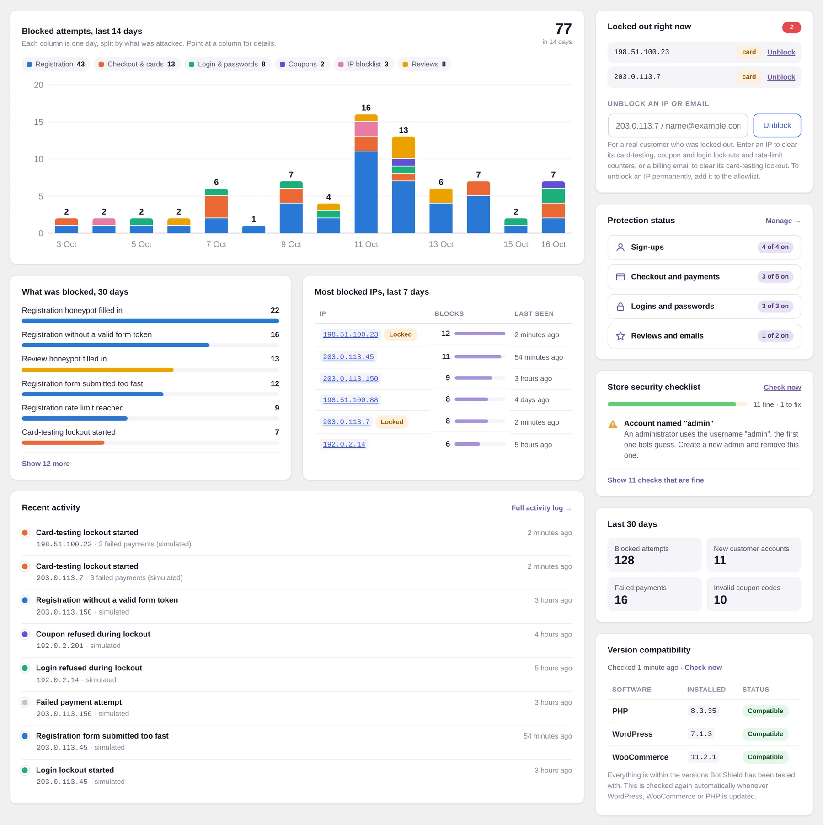Screen dimensions: 823x825
Task: Click the outlined Unblock button
Action: 777,125
